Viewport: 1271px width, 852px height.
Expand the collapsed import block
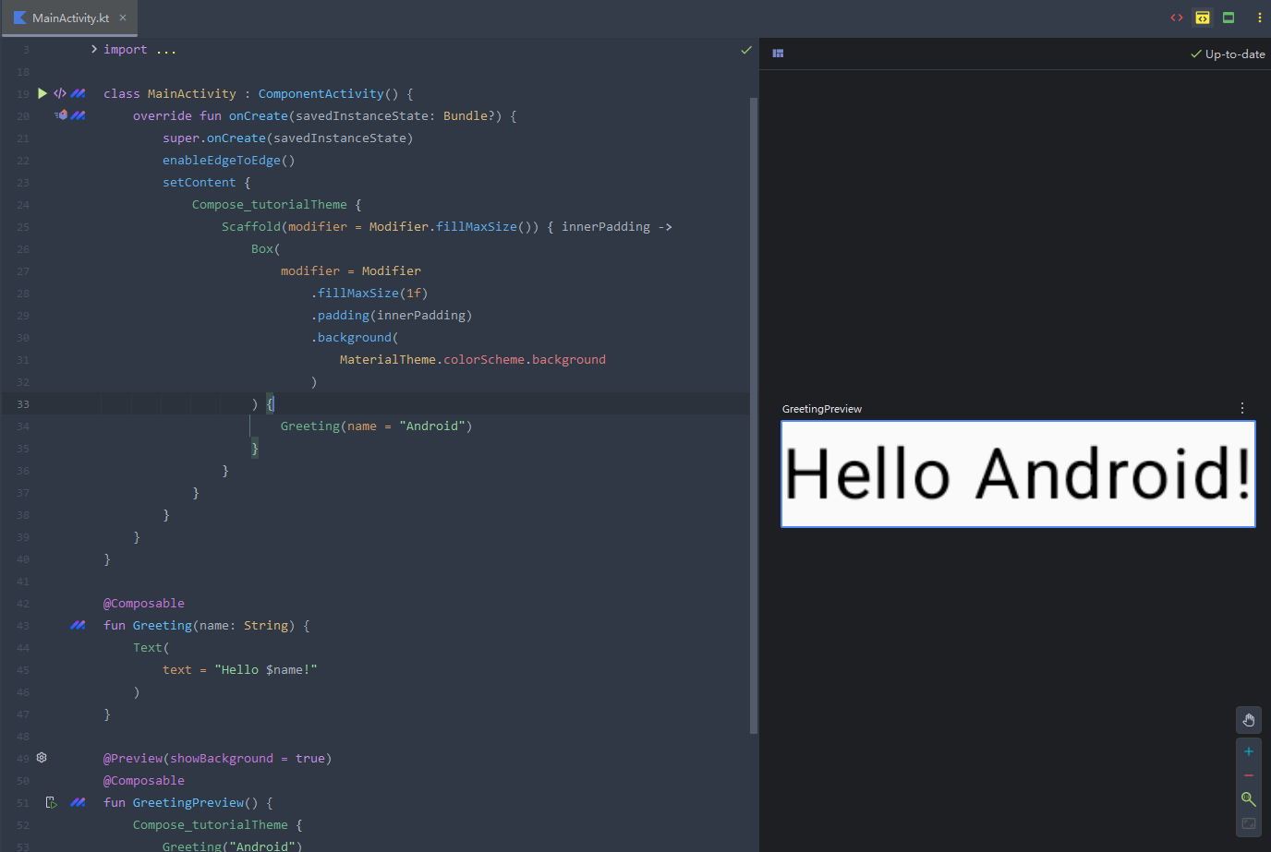click(94, 49)
